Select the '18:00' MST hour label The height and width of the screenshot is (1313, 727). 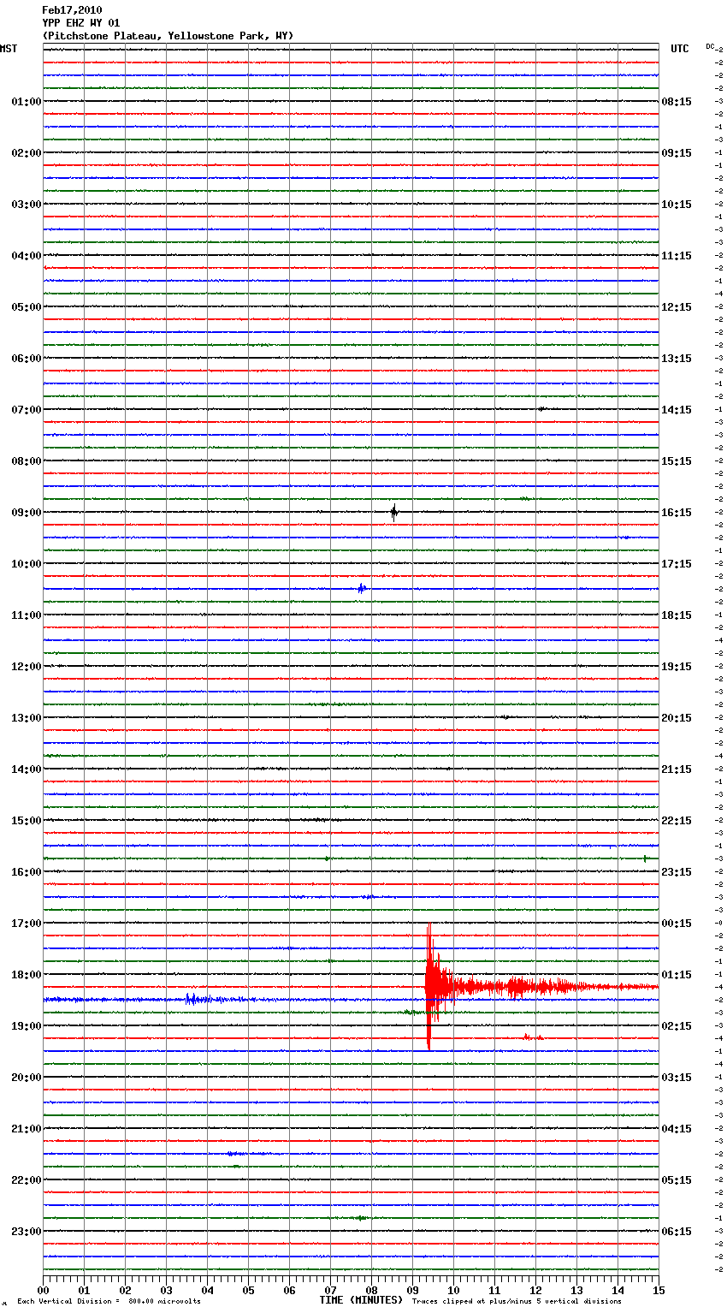(x=26, y=975)
